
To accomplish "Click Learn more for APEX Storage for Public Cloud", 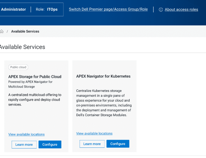I will point(24,145).
